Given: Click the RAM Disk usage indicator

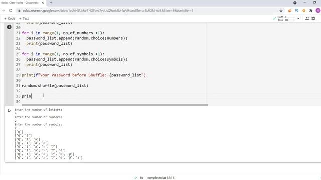Looking at the screenshot, I should pyautogui.click(x=286, y=18).
